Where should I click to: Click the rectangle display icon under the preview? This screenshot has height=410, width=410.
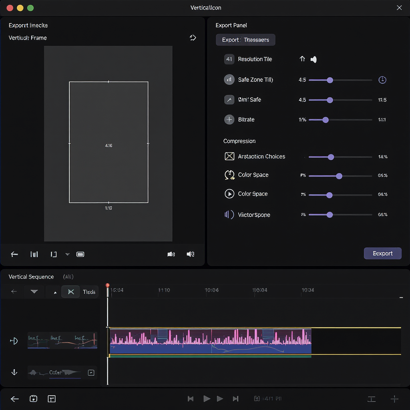[x=80, y=254]
